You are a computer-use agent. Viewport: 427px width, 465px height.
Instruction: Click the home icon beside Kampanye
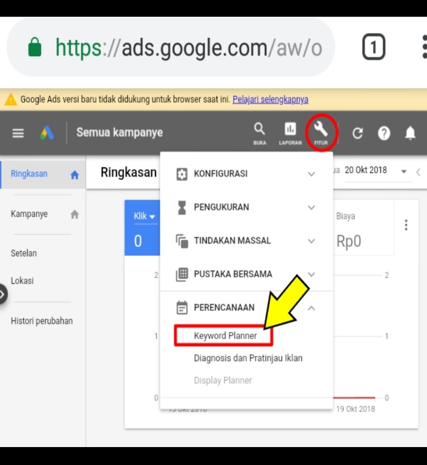tap(75, 214)
